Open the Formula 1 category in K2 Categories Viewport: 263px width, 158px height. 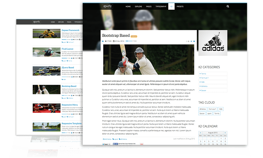[213, 78]
